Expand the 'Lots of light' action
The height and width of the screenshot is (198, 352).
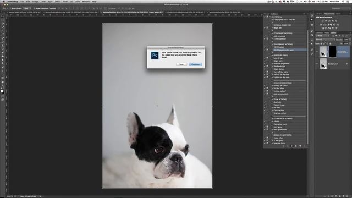pos(272,58)
